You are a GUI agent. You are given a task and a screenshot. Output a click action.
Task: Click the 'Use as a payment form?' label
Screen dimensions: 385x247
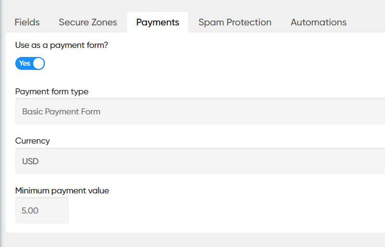[62, 45]
